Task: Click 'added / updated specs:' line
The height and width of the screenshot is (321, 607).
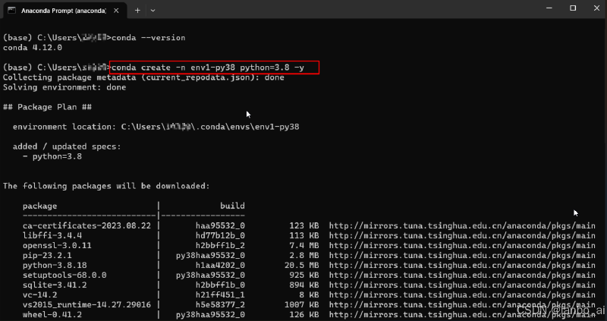Action: [x=67, y=146]
